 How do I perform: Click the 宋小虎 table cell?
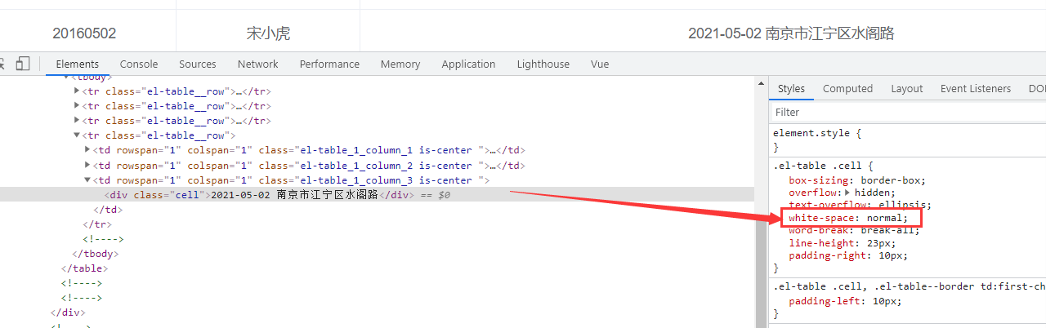tap(268, 33)
